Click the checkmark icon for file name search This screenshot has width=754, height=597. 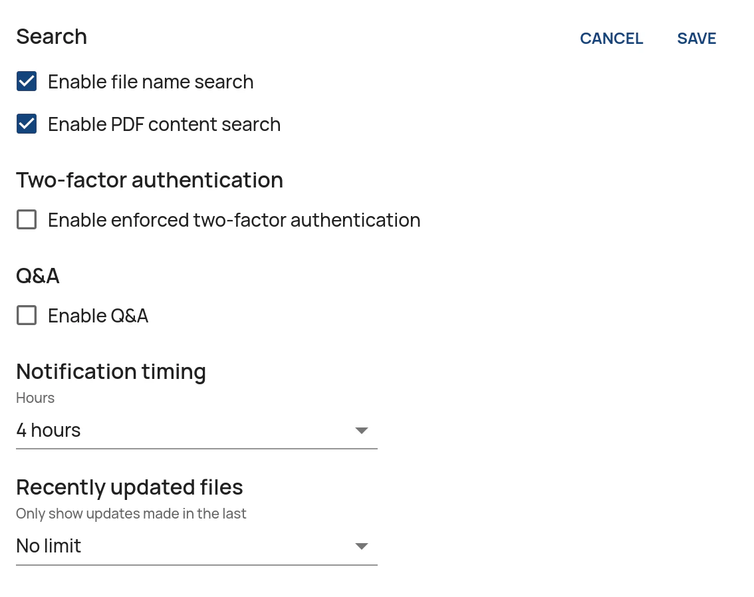(x=26, y=81)
